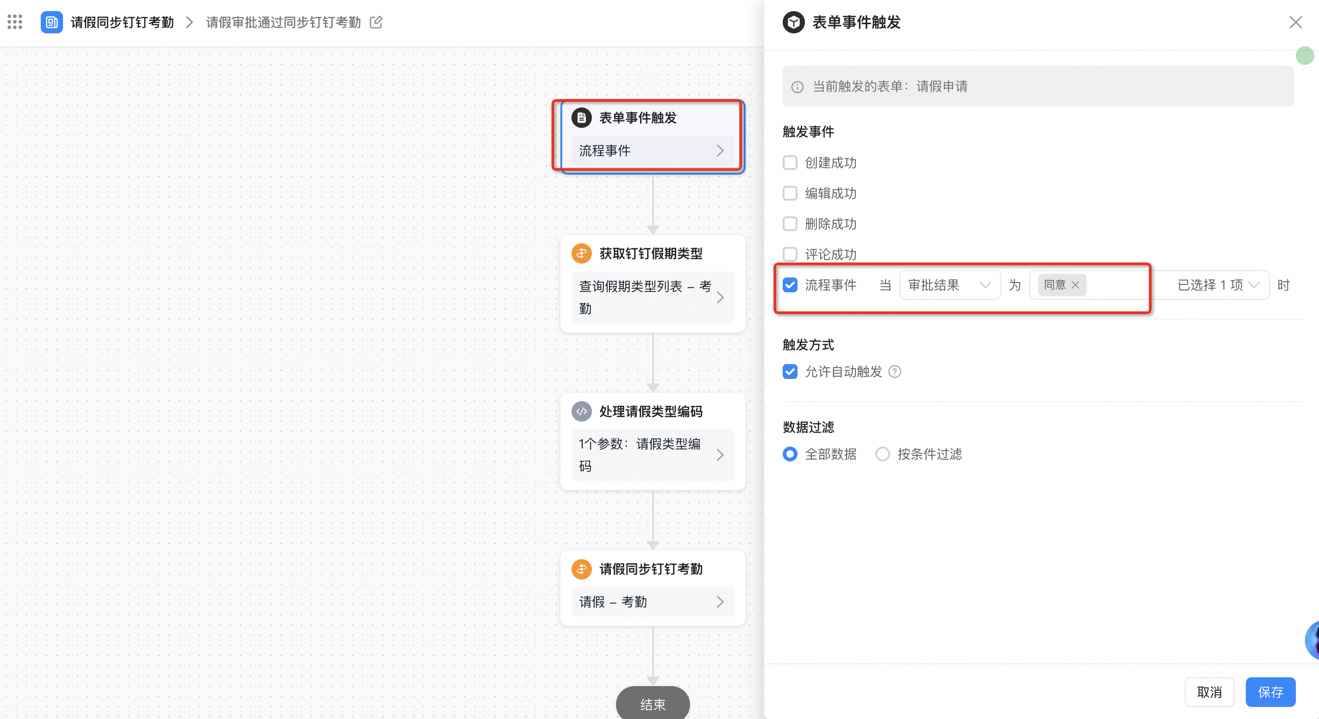The height and width of the screenshot is (719, 1319).
Task: Select the 按条件过滤 radio button
Action: [882, 454]
